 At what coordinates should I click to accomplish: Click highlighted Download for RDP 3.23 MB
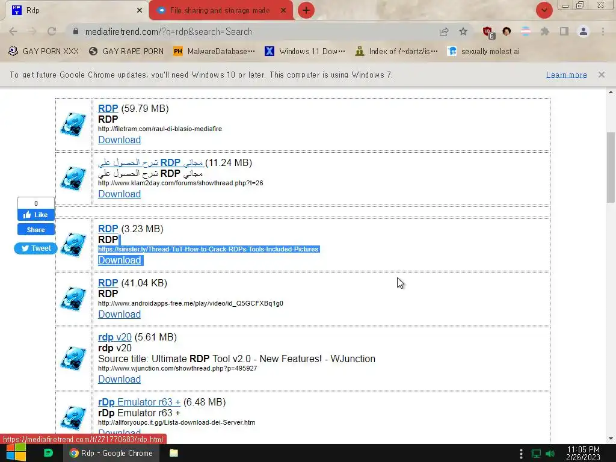120,260
